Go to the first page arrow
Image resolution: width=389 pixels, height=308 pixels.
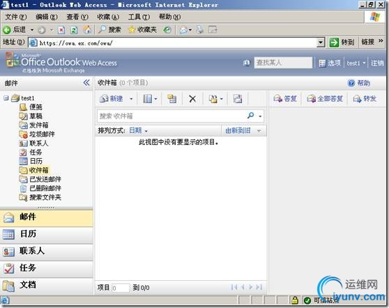click(x=234, y=287)
